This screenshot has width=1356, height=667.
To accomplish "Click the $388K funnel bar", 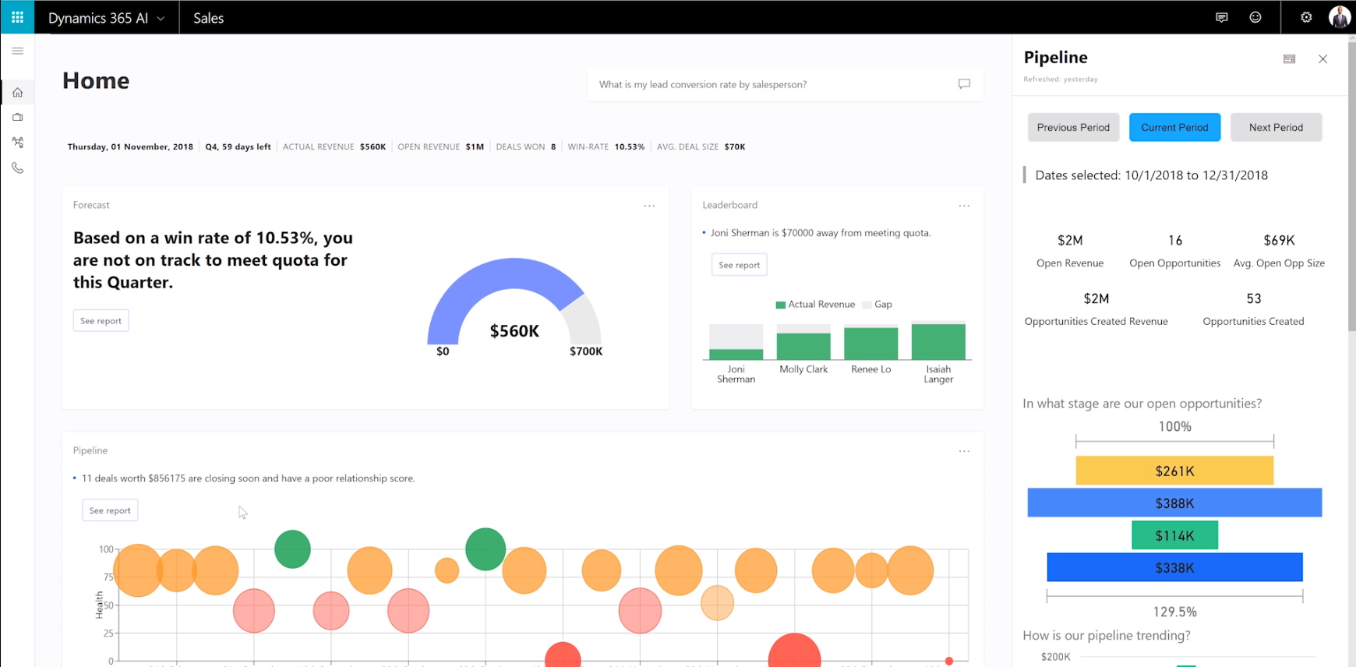I will pyautogui.click(x=1174, y=503).
